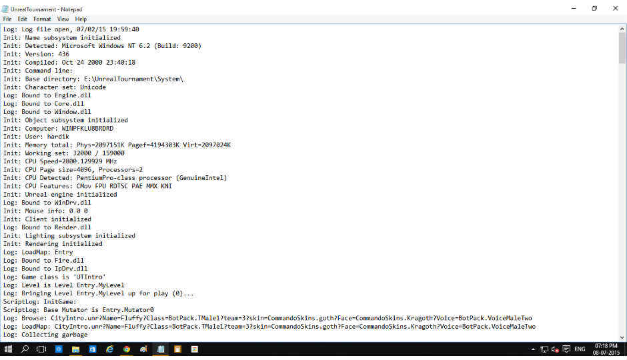Click the 'Base directory: E:\UnrealTournament\System\' line

pos(93,79)
